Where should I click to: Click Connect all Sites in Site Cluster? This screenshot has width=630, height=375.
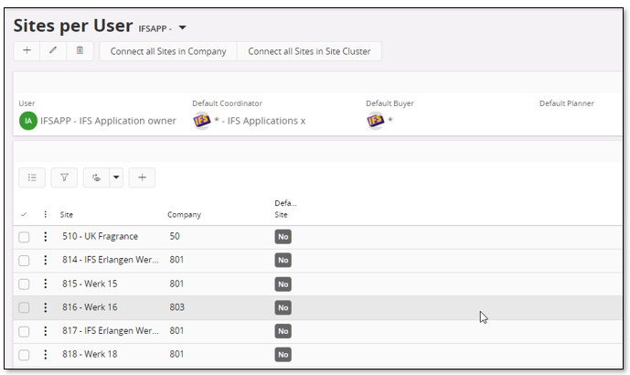pos(309,51)
